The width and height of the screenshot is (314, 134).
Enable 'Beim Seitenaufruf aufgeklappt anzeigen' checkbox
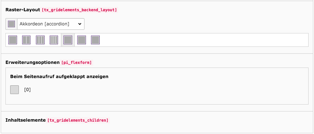pyautogui.click(x=15, y=90)
